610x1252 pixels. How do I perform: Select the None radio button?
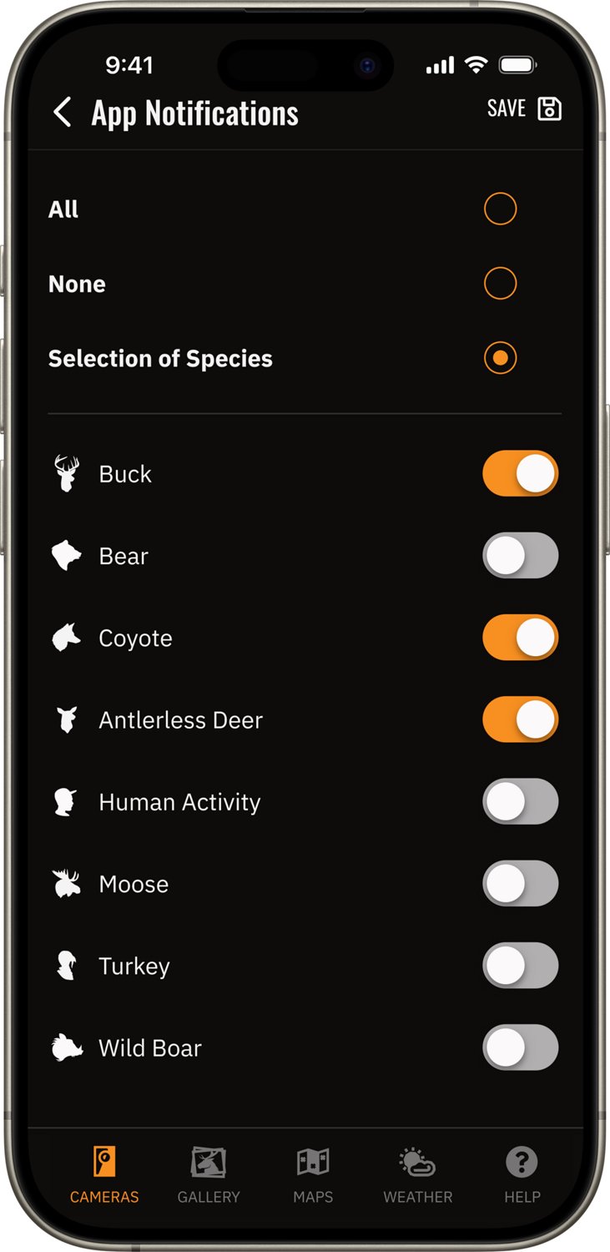(x=501, y=284)
